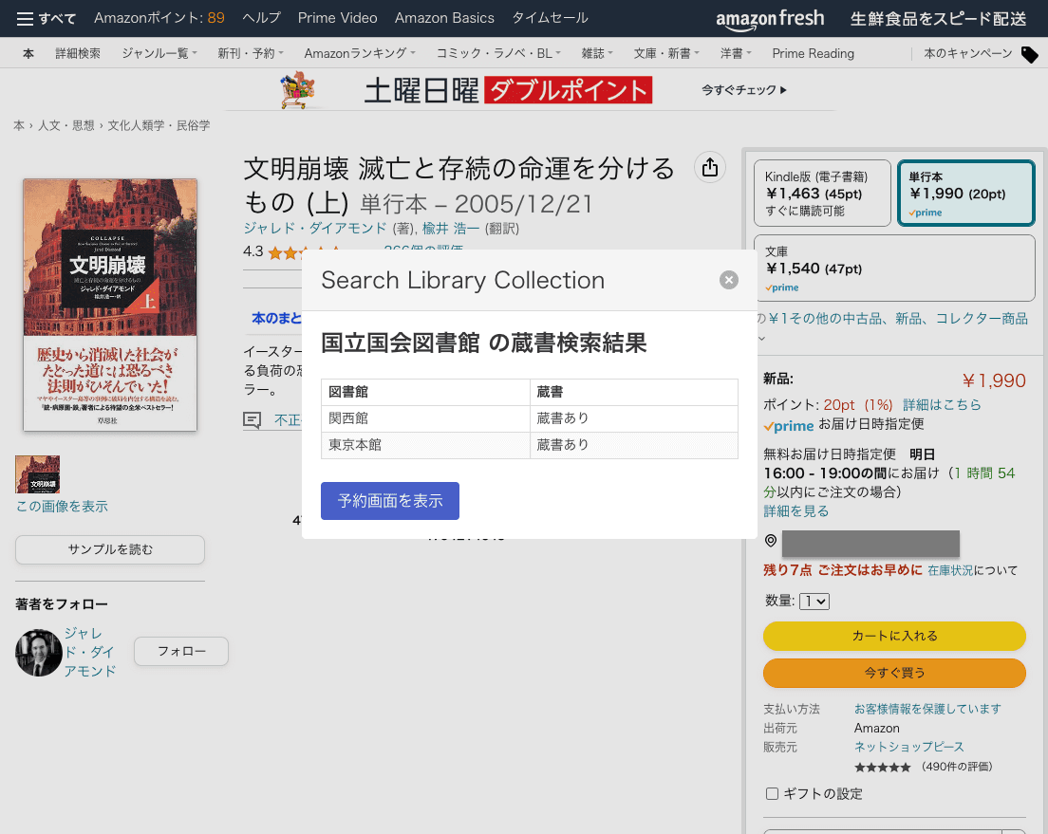This screenshot has width=1048, height=834.
Task: Open 詳細検索 in the books nav
Action: point(78,53)
